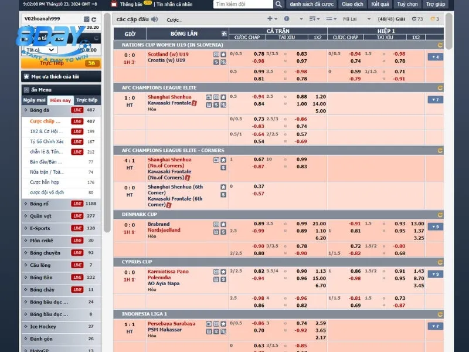The width and height of the screenshot is (469, 352).
Task: Select odds 21.00 in the Brabrand row
Action: [x=319, y=224]
